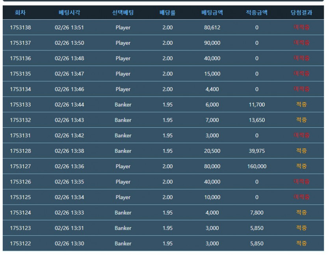Click Player selection in row 1753138
The width and height of the screenshot is (329, 255).
[x=123, y=28]
